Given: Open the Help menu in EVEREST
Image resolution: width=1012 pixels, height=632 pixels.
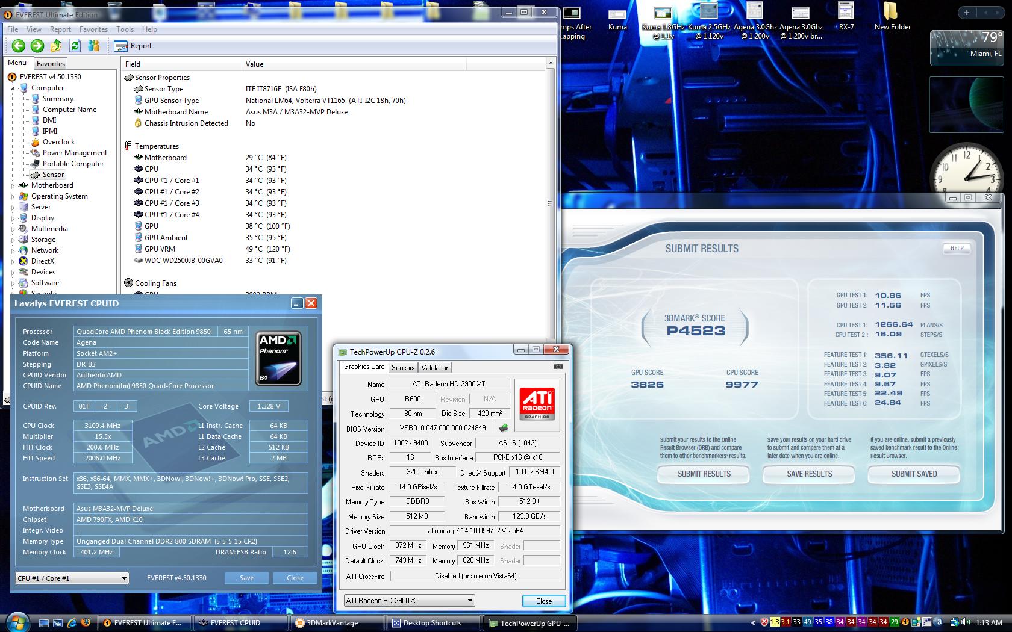Looking at the screenshot, I should (x=149, y=29).
